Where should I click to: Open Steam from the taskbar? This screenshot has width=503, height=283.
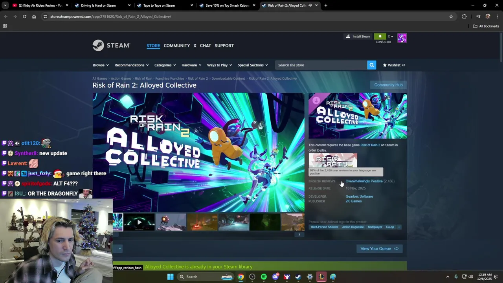pos(298,277)
